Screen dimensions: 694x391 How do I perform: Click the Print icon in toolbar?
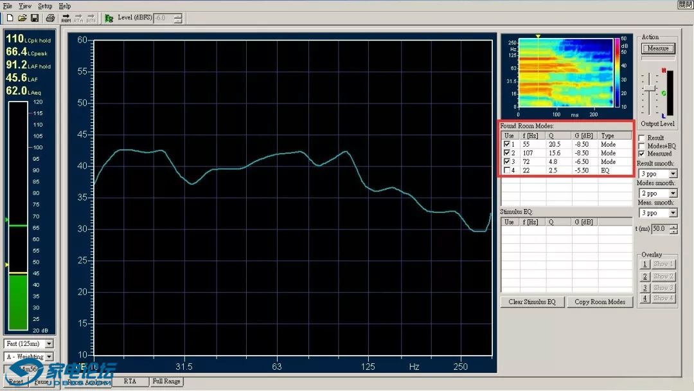point(49,18)
